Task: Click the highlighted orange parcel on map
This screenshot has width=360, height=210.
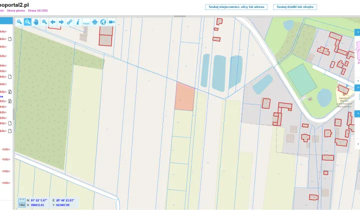Action: point(184,97)
